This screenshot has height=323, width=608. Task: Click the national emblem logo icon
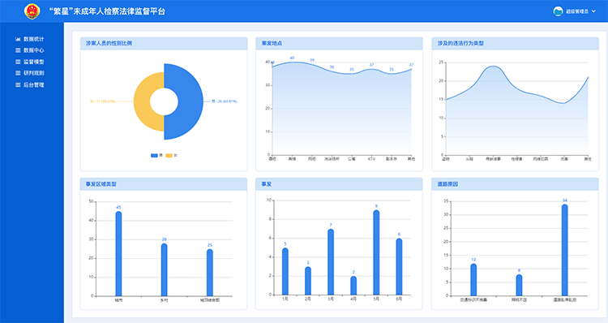[x=32, y=11]
